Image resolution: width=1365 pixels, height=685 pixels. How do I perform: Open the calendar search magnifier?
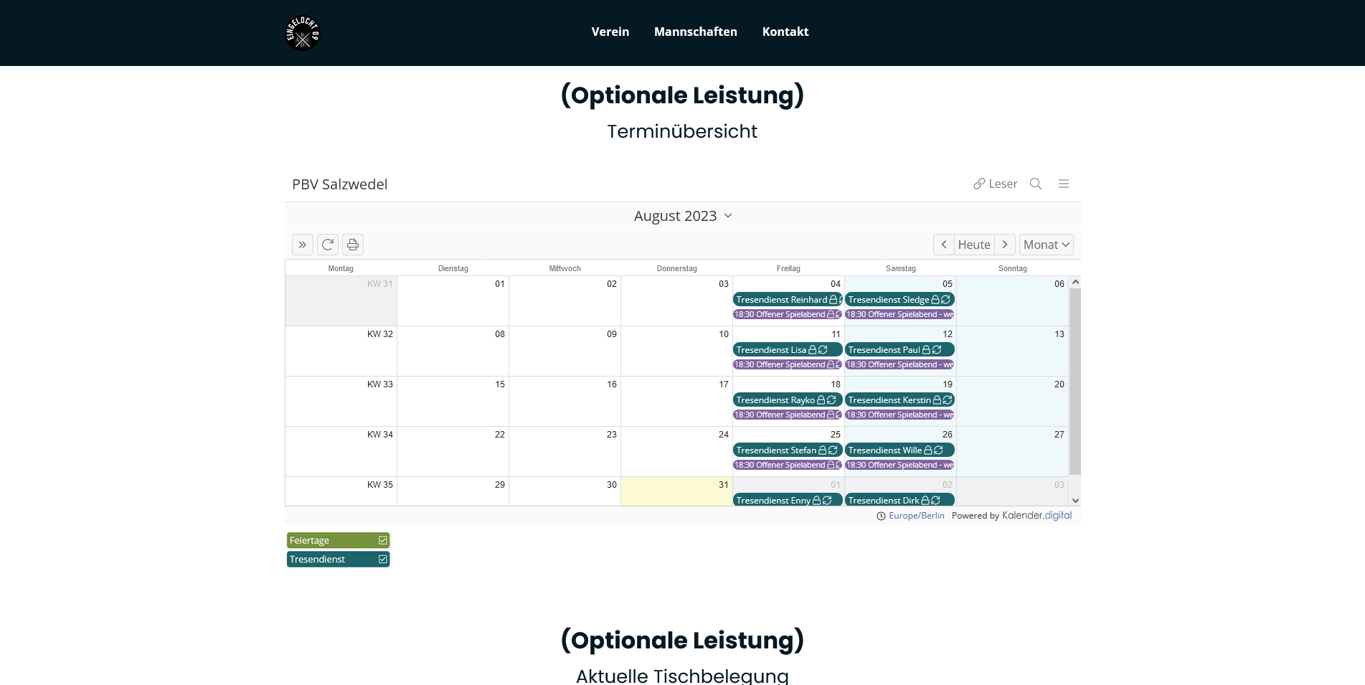tap(1035, 184)
